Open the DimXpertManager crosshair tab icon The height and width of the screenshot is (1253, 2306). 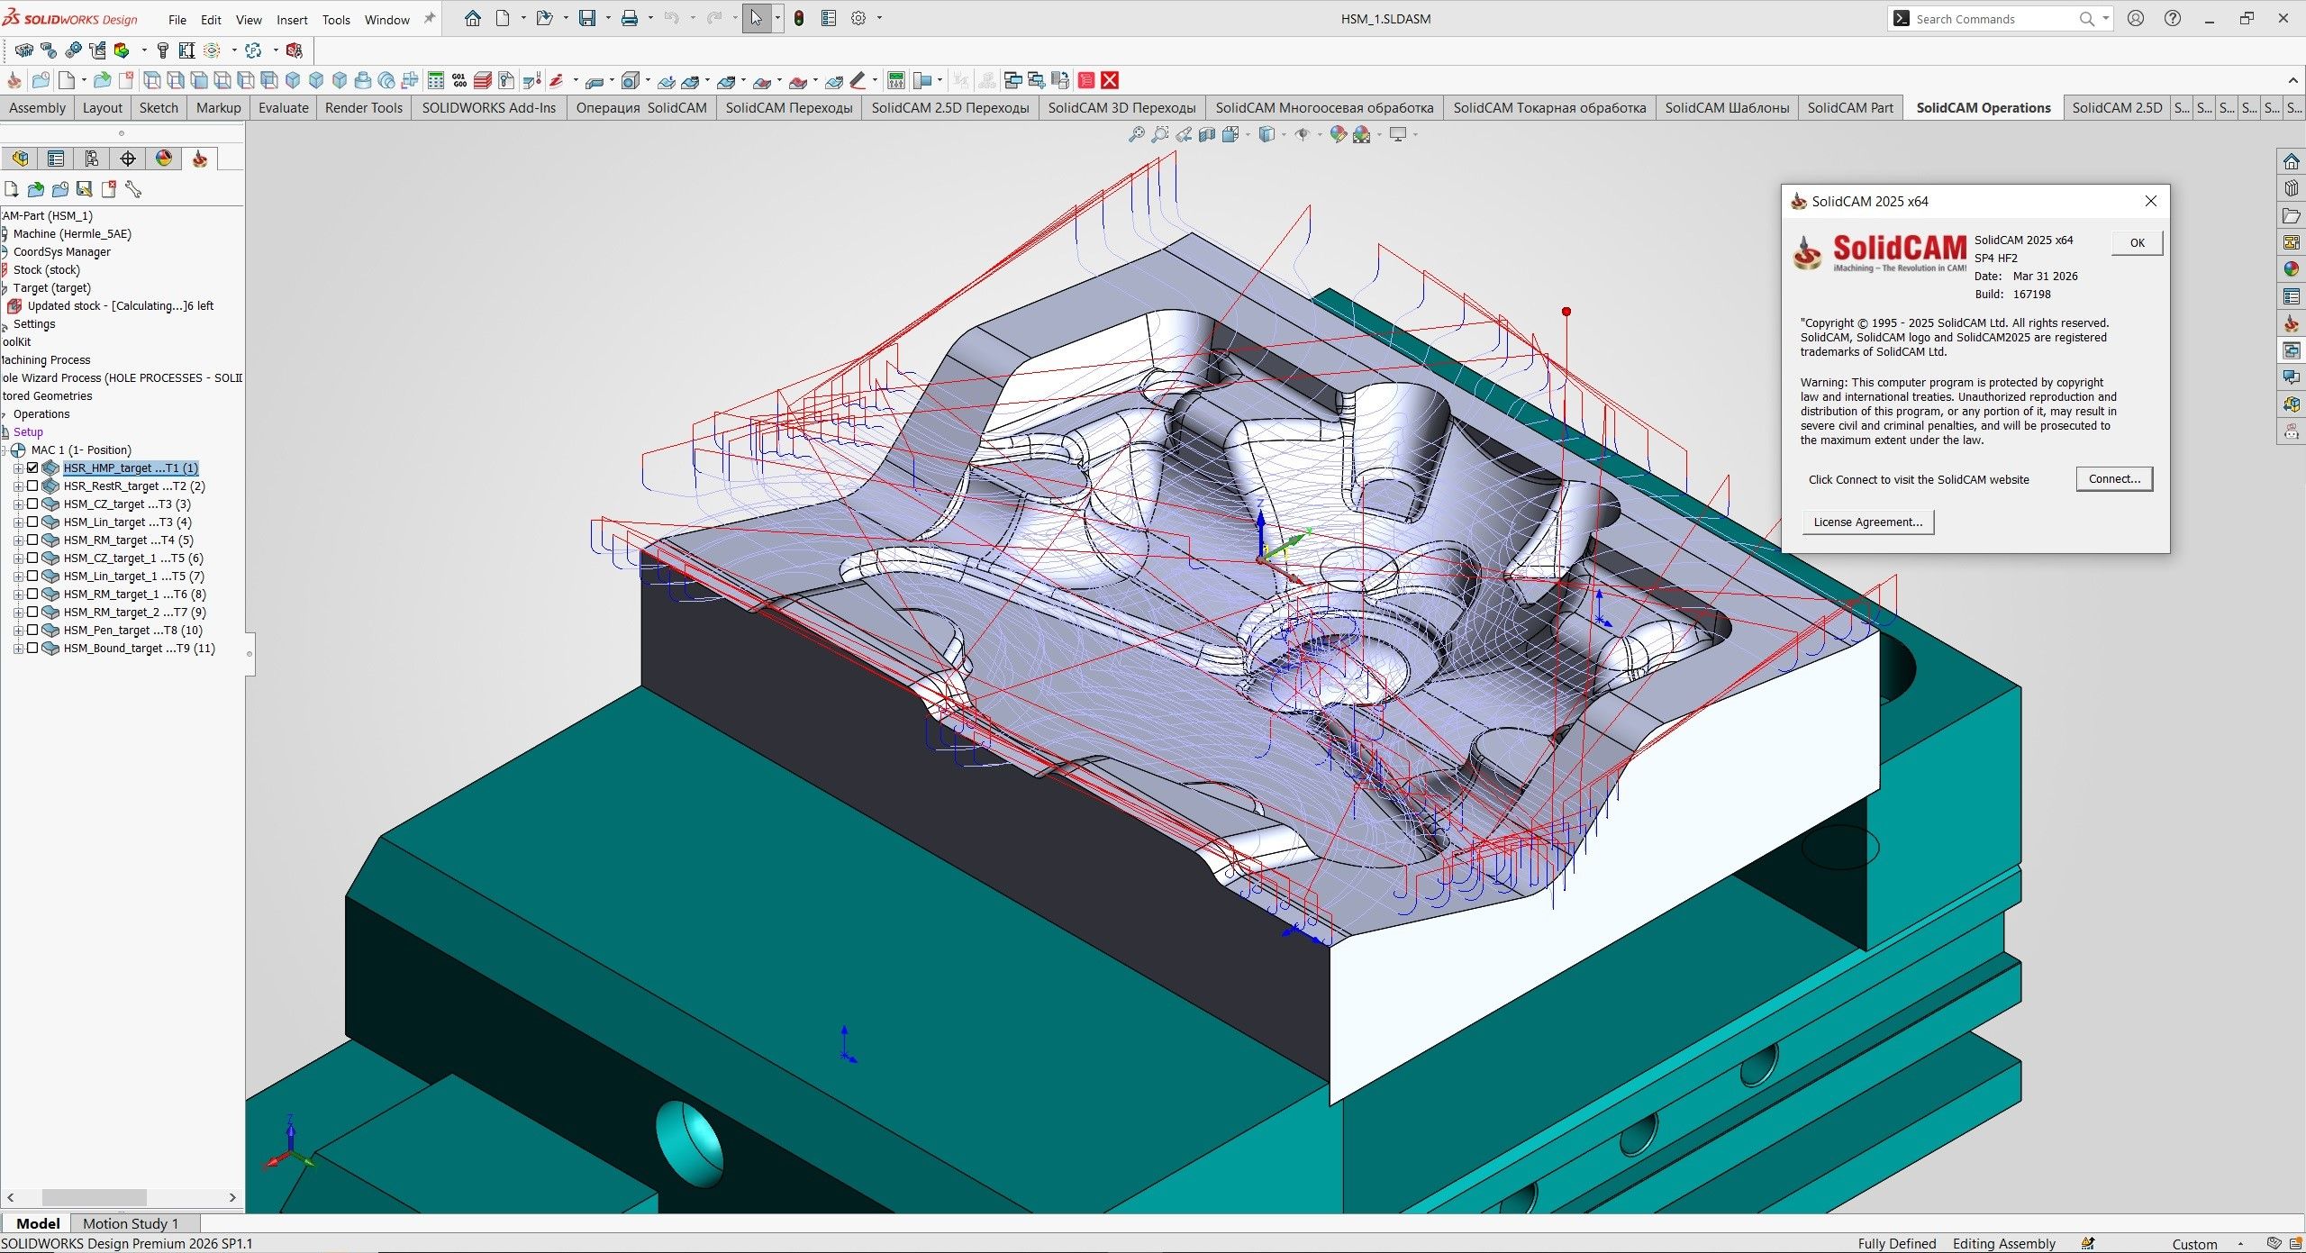(128, 159)
